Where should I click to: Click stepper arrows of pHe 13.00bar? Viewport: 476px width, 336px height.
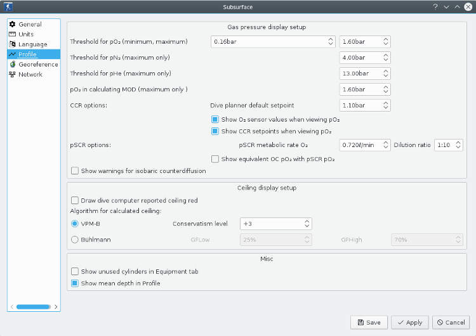pyautogui.click(x=385, y=74)
